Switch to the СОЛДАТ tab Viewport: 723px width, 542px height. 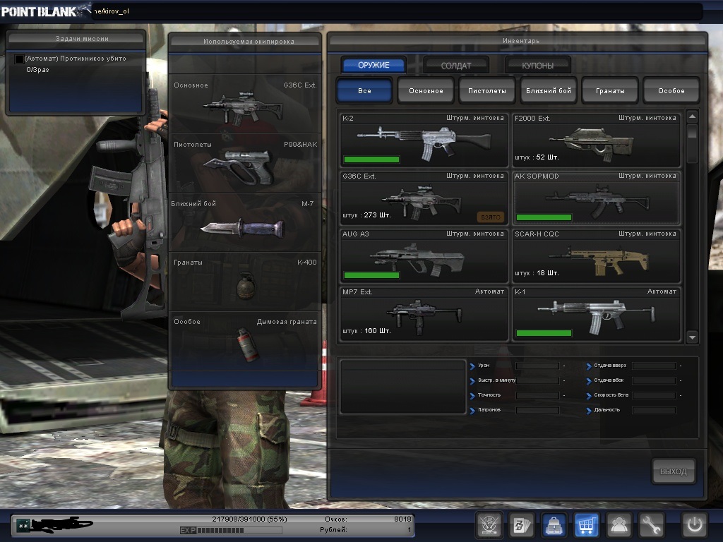[x=456, y=66]
